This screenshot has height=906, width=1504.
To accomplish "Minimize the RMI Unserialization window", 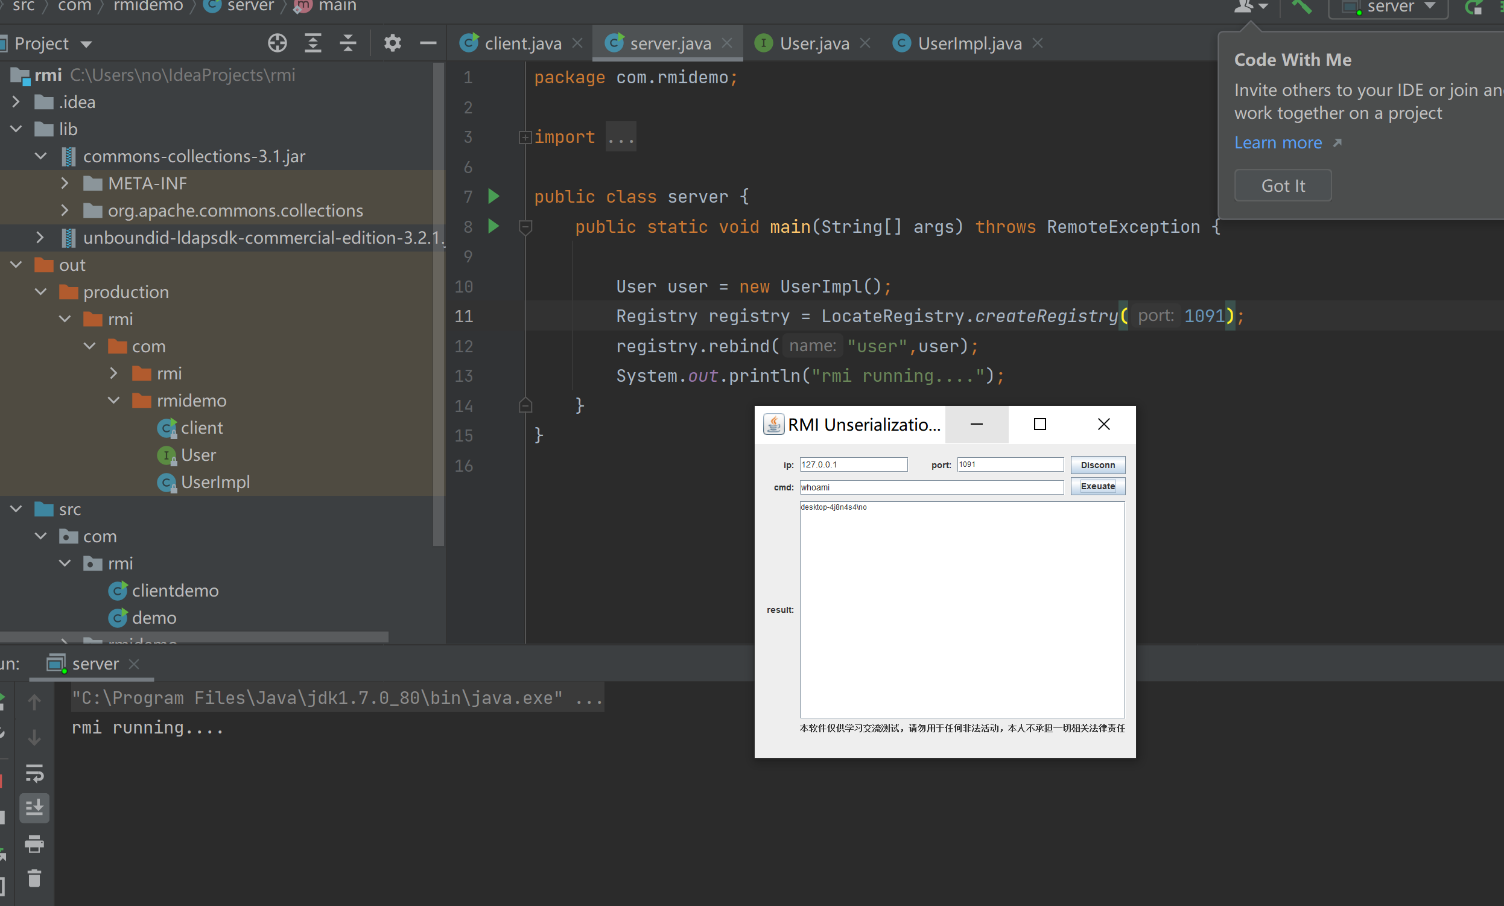I will pos(977,425).
